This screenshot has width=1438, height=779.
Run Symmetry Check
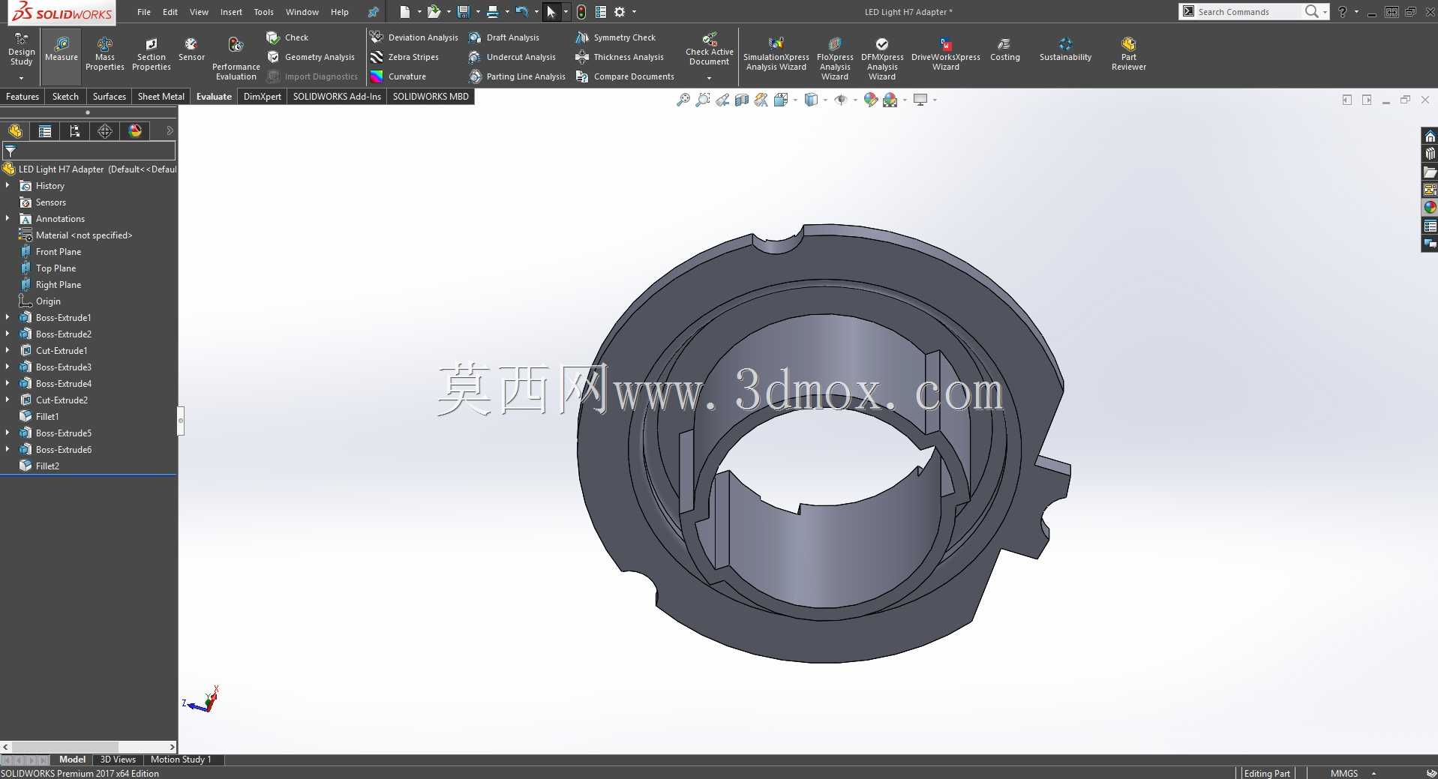pos(616,37)
